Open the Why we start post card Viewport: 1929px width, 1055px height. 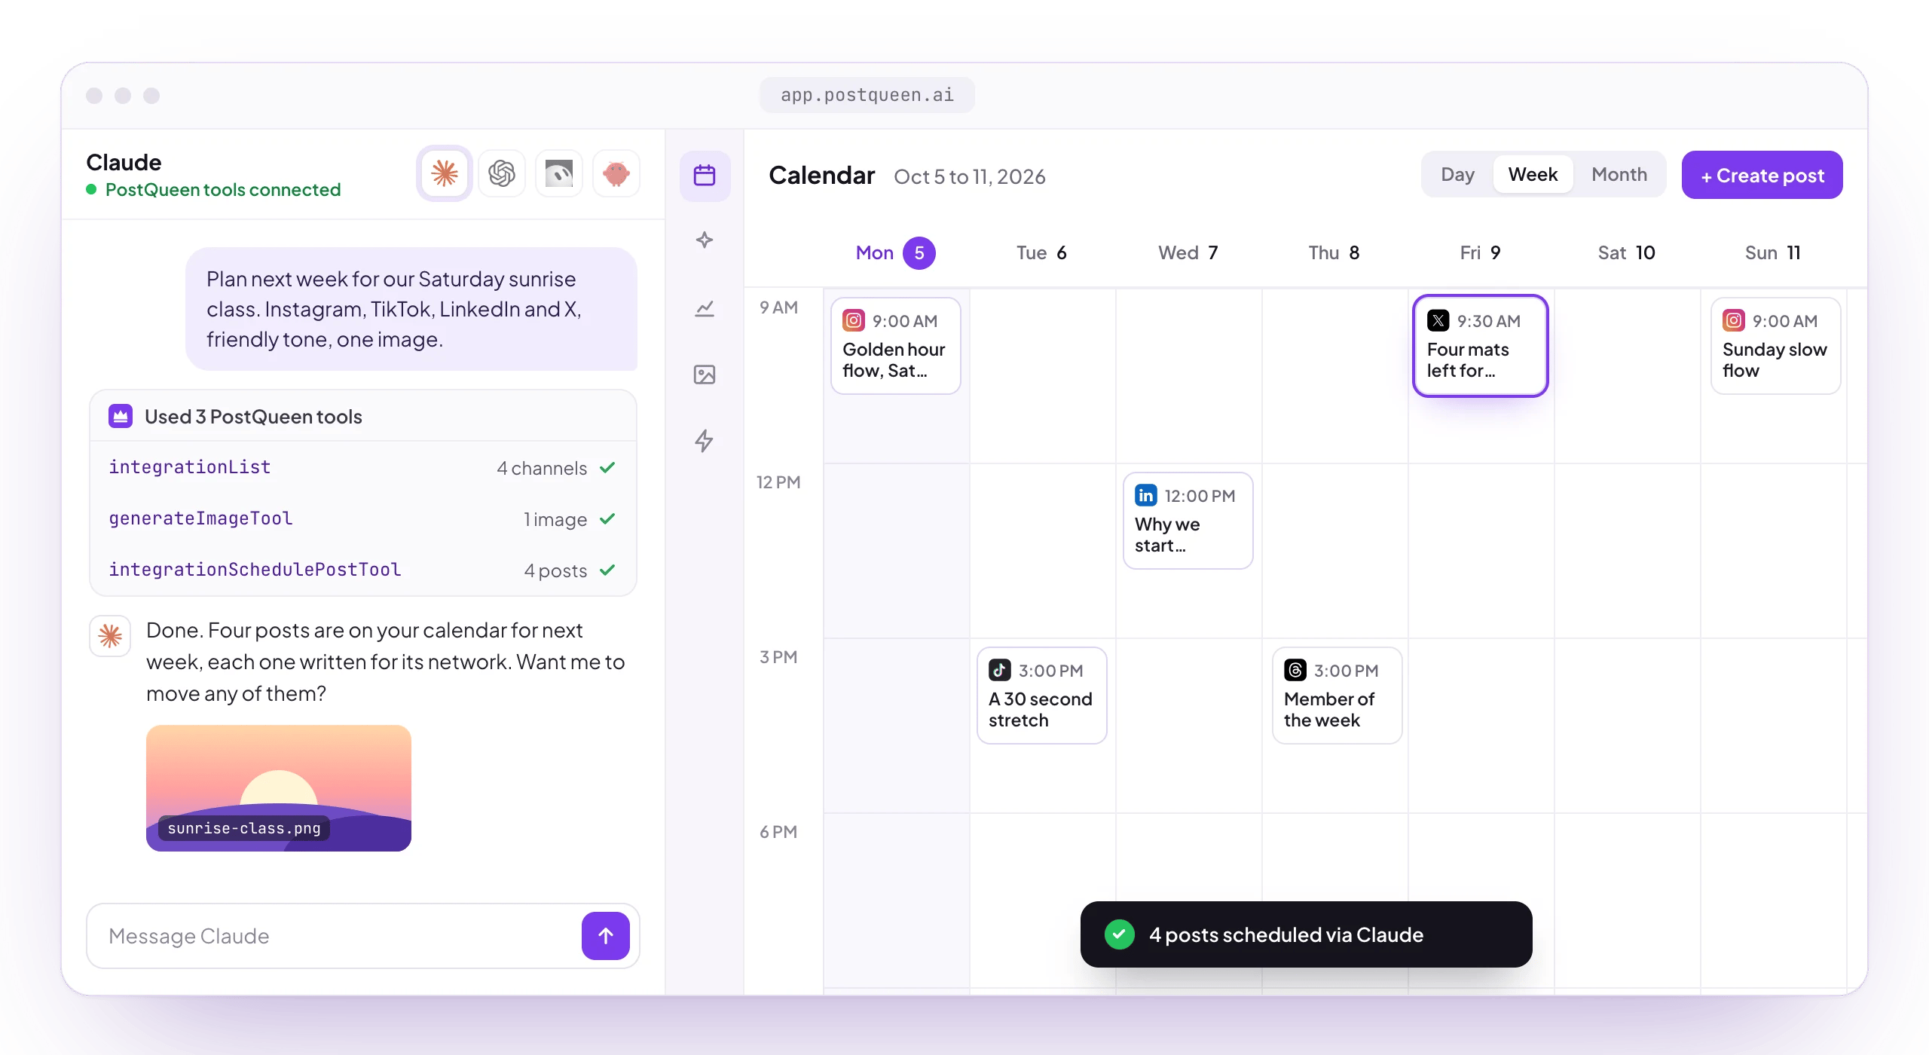(x=1188, y=521)
